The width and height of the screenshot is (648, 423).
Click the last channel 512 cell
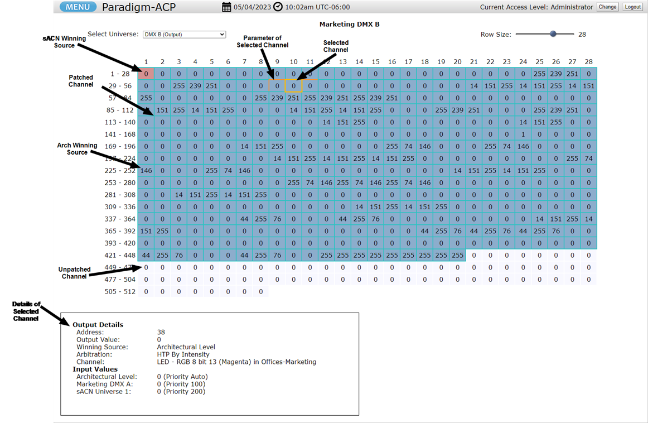[x=261, y=291]
